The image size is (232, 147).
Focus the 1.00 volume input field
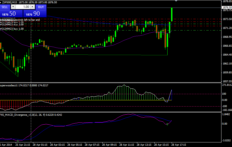pos(23,7)
